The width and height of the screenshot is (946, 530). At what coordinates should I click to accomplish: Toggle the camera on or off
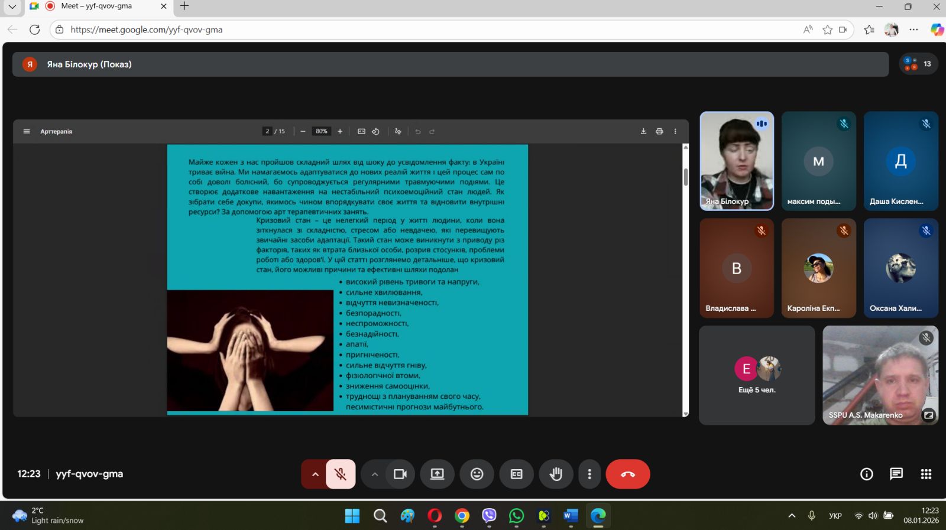click(x=400, y=474)
